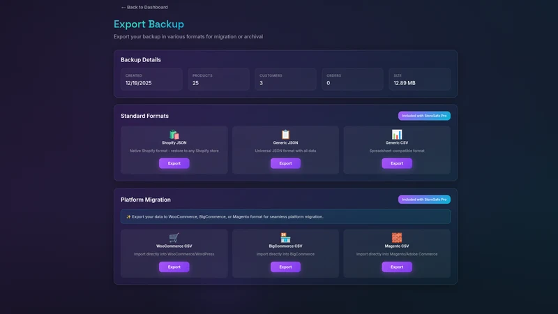Click 'Import directly into Magento/Adobe Commerce' text
The height and width of the screenshot is (314, 558).
click(x=397, y=254)
